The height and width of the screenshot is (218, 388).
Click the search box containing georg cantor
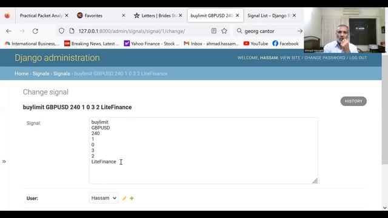pyautogui.click(x=269, y=31)
